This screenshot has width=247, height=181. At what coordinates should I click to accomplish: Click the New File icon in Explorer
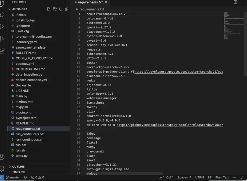point(49,9)
